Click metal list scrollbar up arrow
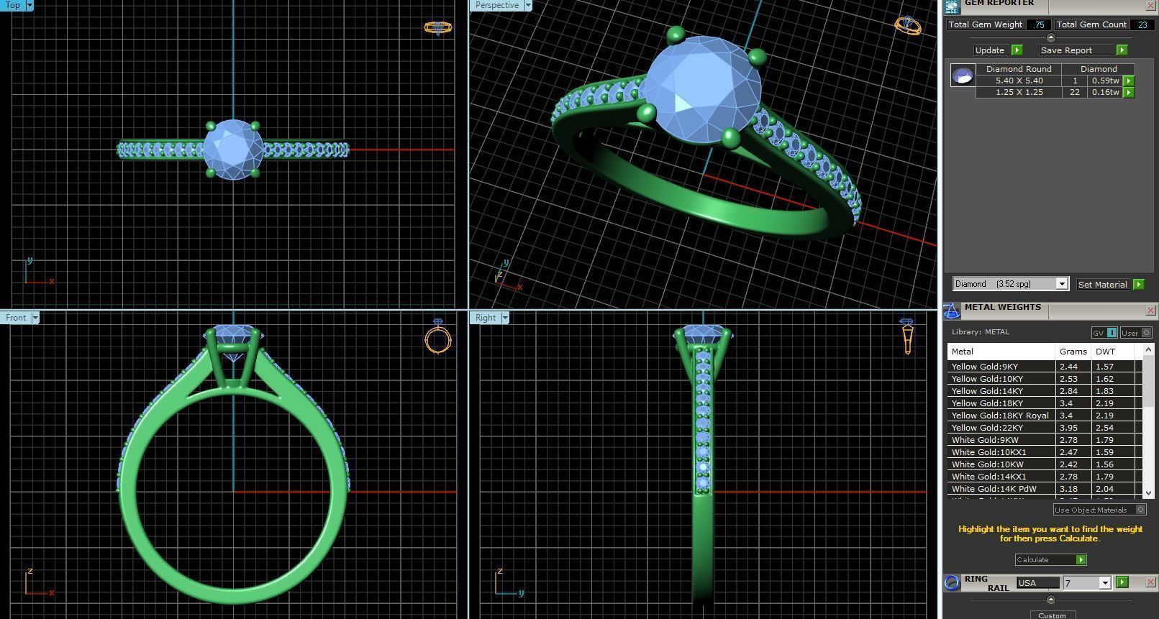The height and width of the screenshot is (619, 1159). tap(1148, 349)
